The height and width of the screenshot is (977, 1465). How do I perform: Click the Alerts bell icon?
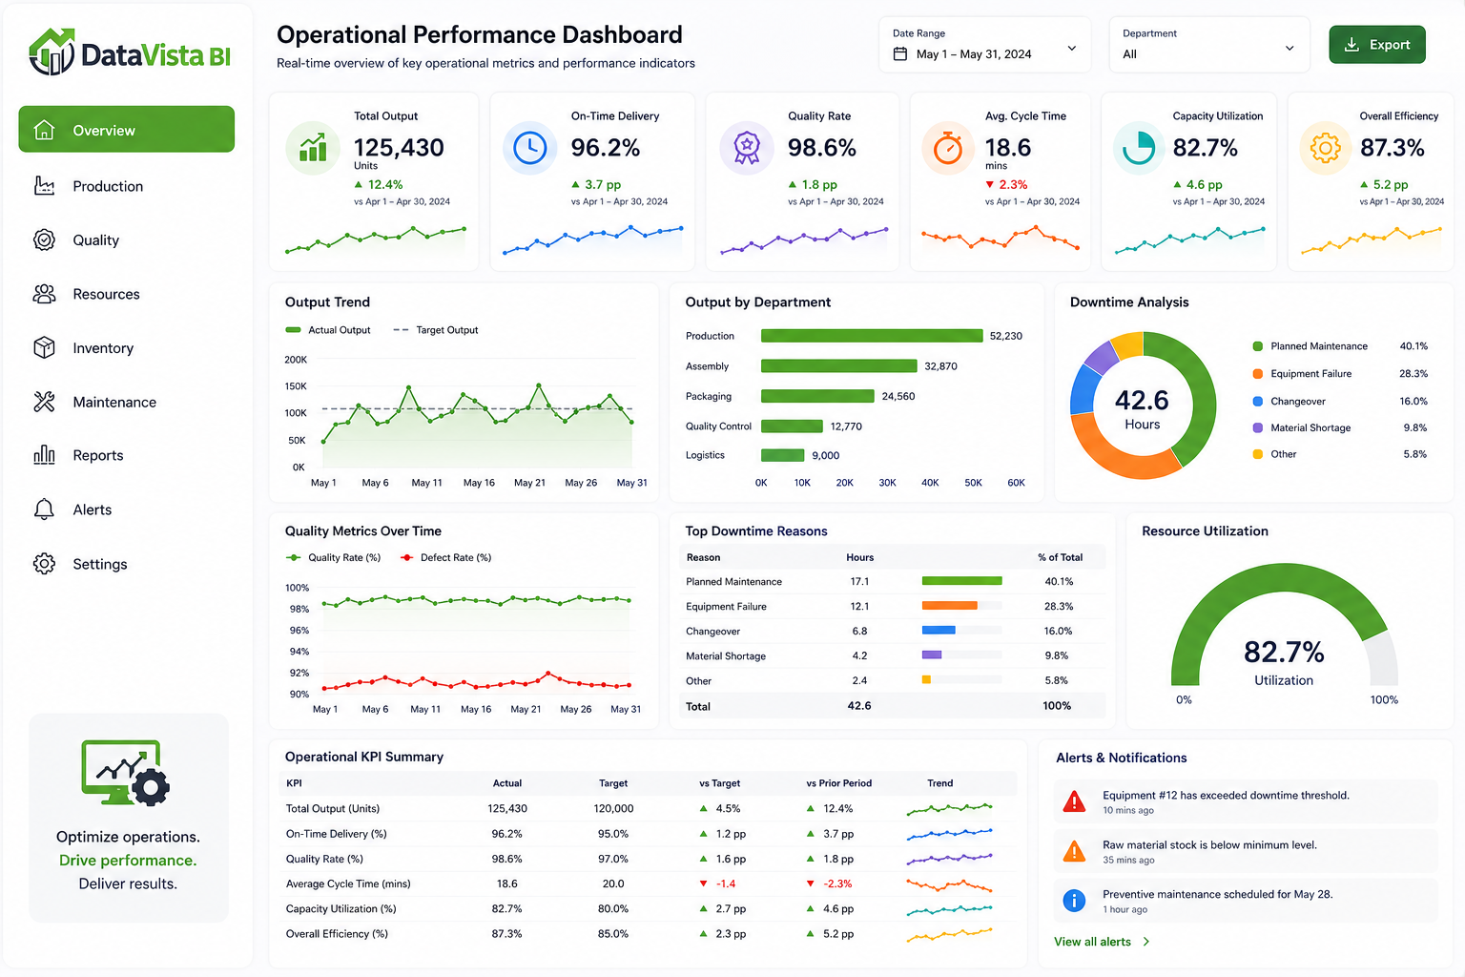click(44, 509)
